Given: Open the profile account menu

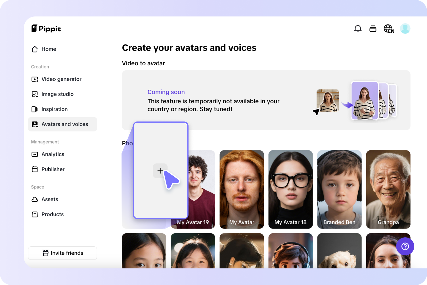Looking at the screenshot, I should tap(405, 28).
